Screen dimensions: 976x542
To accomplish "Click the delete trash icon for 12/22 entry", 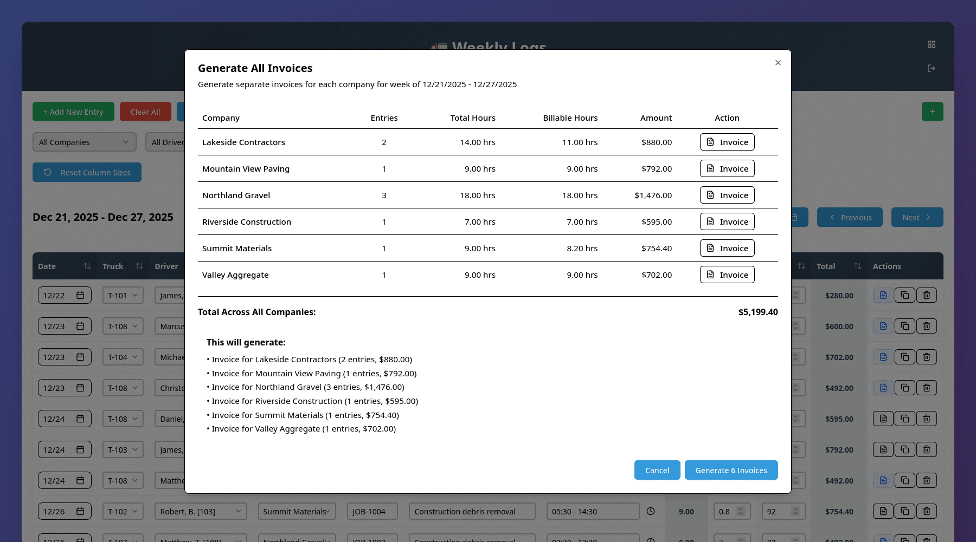I will pos(926,295).
